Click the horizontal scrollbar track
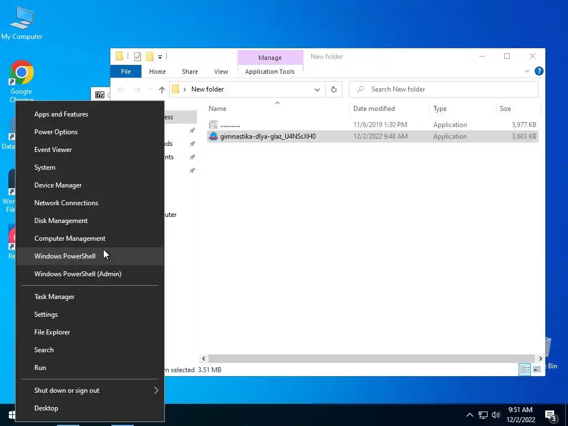The image size is (568, 426). tap(371, 359)
